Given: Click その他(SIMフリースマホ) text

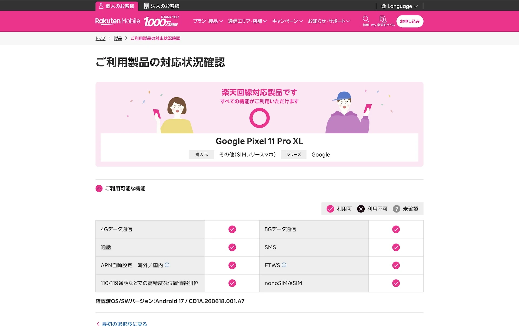Looking at the screenshot, I should pos(248,155).
